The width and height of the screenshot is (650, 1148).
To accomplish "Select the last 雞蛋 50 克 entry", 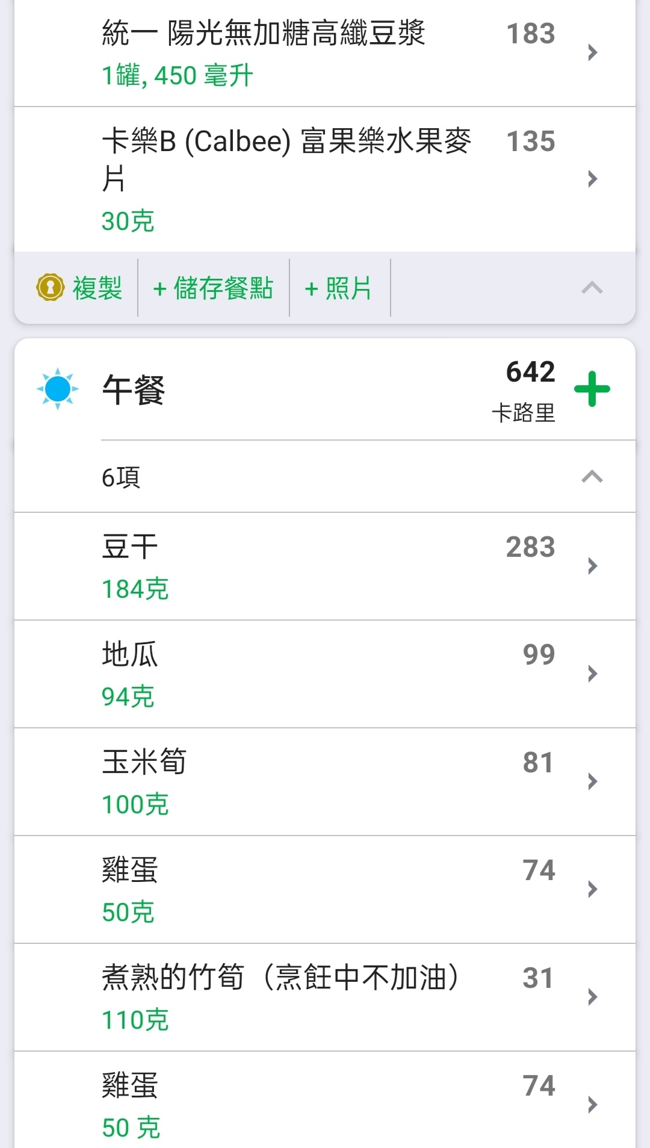I will 325,1100.
